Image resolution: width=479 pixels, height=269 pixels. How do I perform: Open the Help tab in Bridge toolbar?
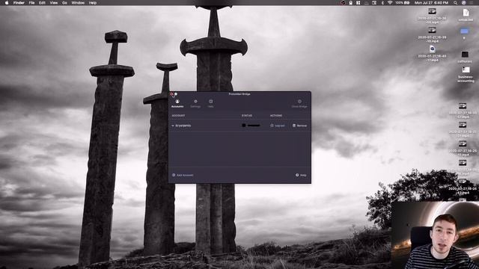[x=211, y=103]
